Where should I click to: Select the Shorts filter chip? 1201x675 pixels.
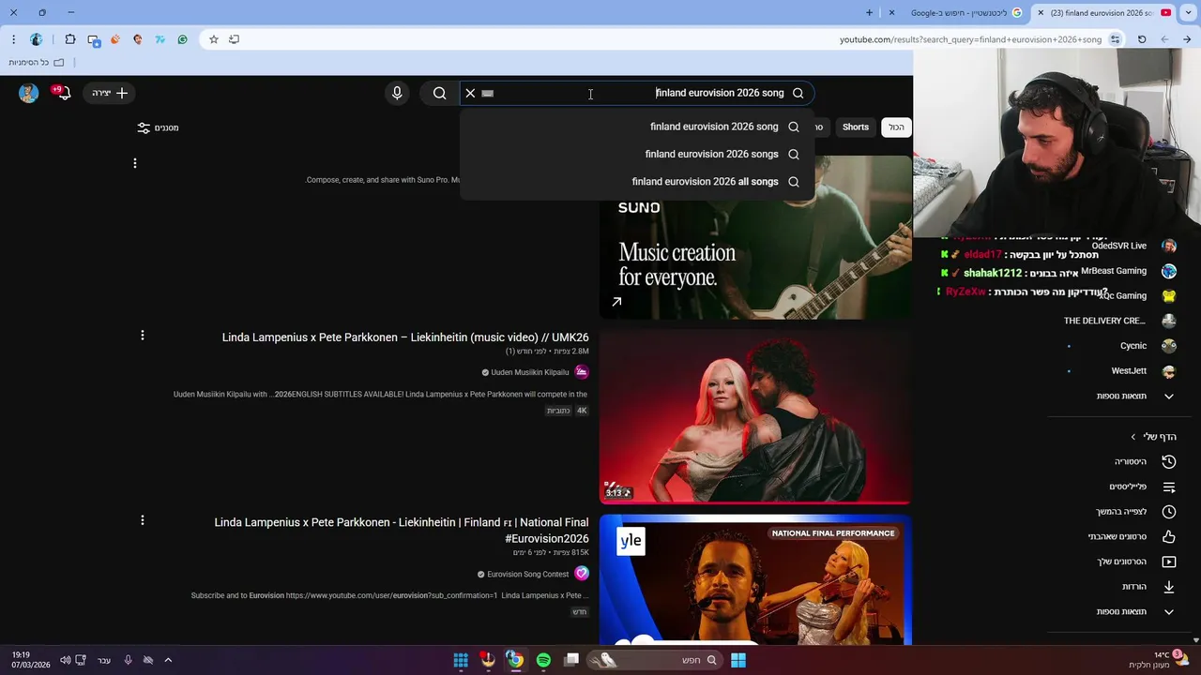click(x=855, y=127)
